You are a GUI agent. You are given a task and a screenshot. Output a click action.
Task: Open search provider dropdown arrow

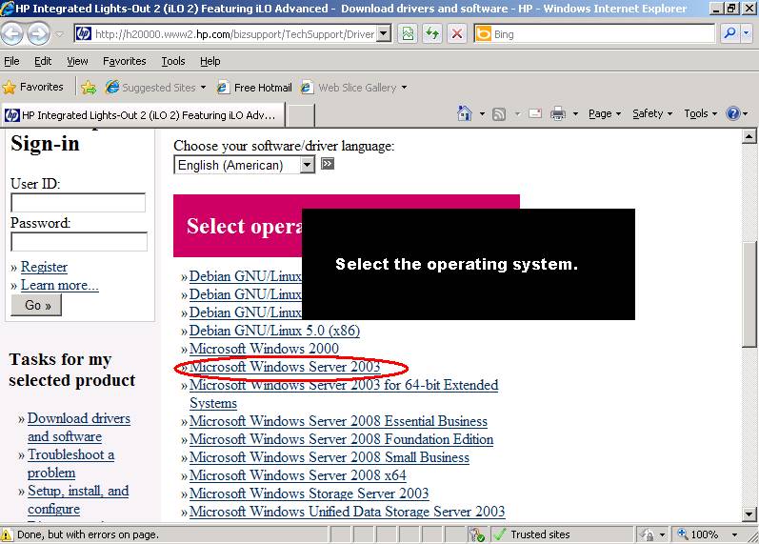[746, 33]
